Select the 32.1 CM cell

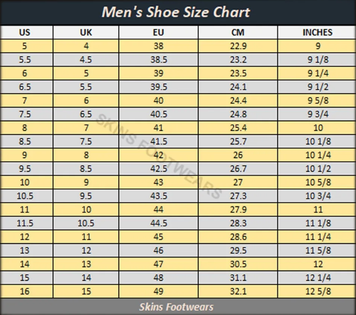pos(238,291)
